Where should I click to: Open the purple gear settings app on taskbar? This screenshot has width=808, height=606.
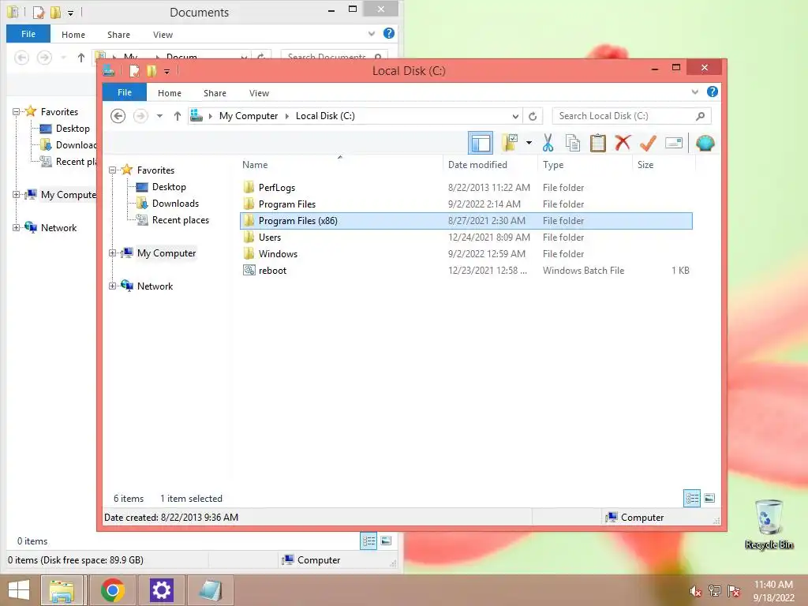pyautogui.click(x=161, y=590)
